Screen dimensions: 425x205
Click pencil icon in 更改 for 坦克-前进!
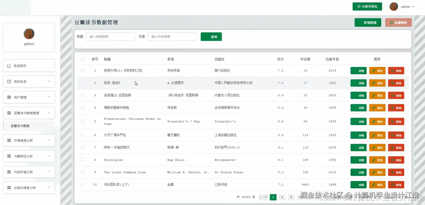pyautogui.click(x=374, y=83)
